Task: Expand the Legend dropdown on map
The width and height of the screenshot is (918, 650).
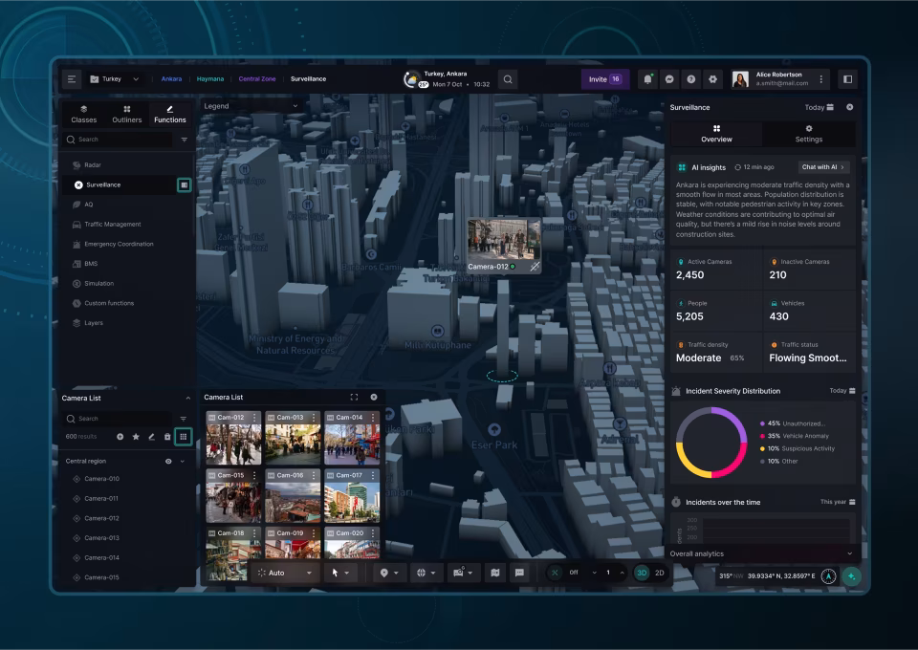Action: click(251, 106)
